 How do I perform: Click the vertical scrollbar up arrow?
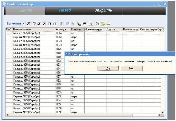click(162, 29)
